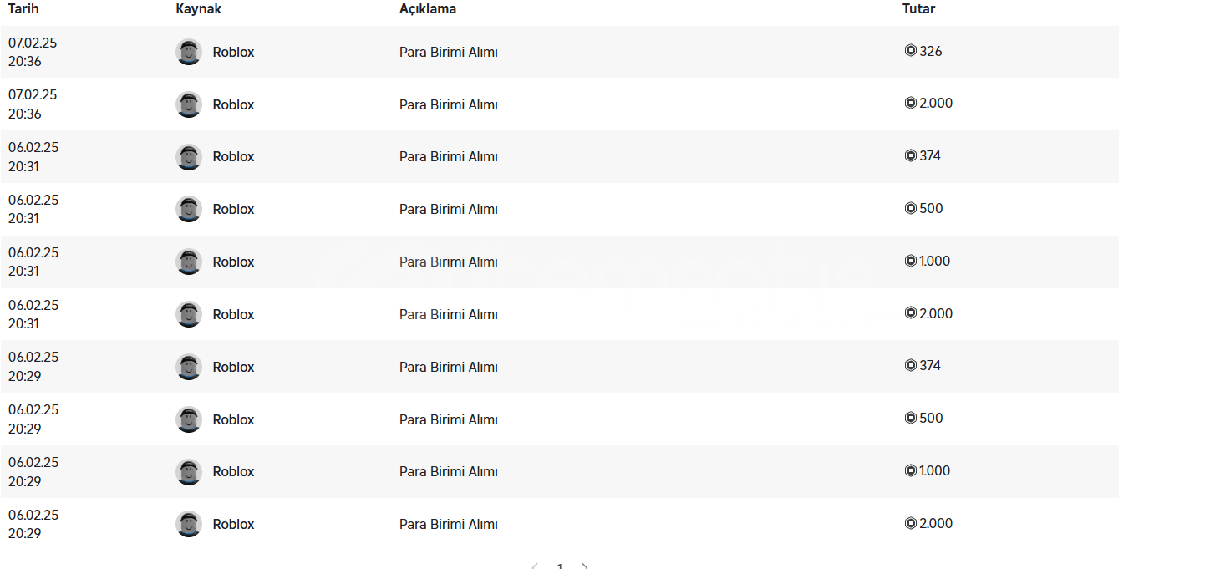Image resolution: width=1215 pixels, height=569 pixels.
Task: Click the Robux coin icon beside the first 374
Action: 910,155
